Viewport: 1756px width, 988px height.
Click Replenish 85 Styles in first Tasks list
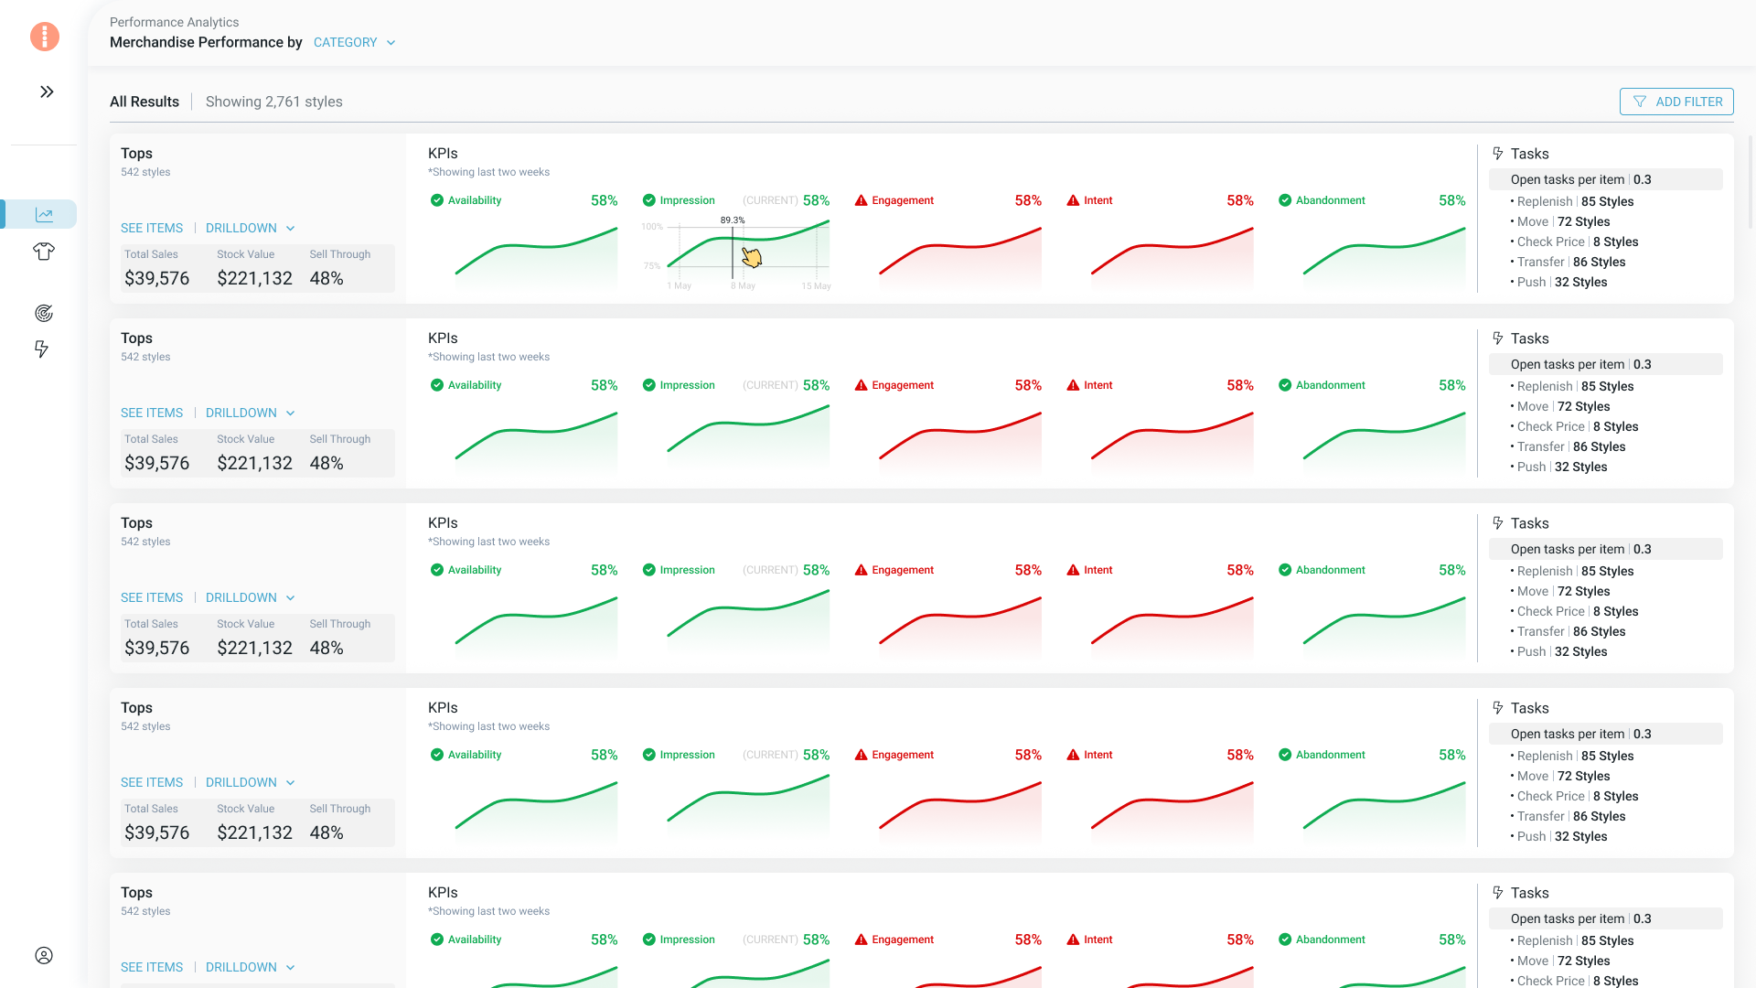click(1573, 201)
